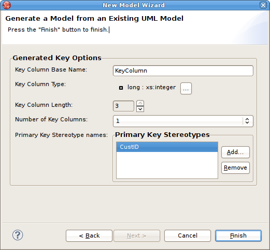Click the Key Column Type label
Viewport: 270px width, 250px height.
pos(40,84)
